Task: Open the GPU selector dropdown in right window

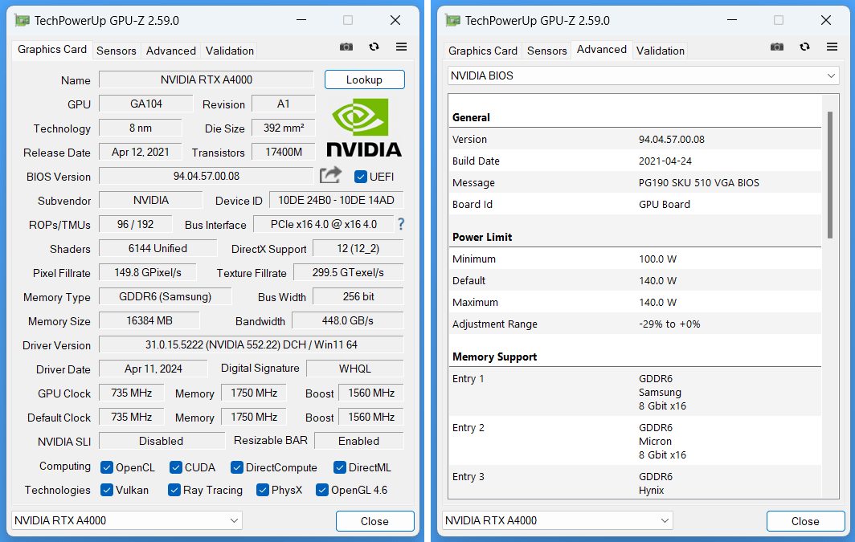Action: [x=558, y=521]
